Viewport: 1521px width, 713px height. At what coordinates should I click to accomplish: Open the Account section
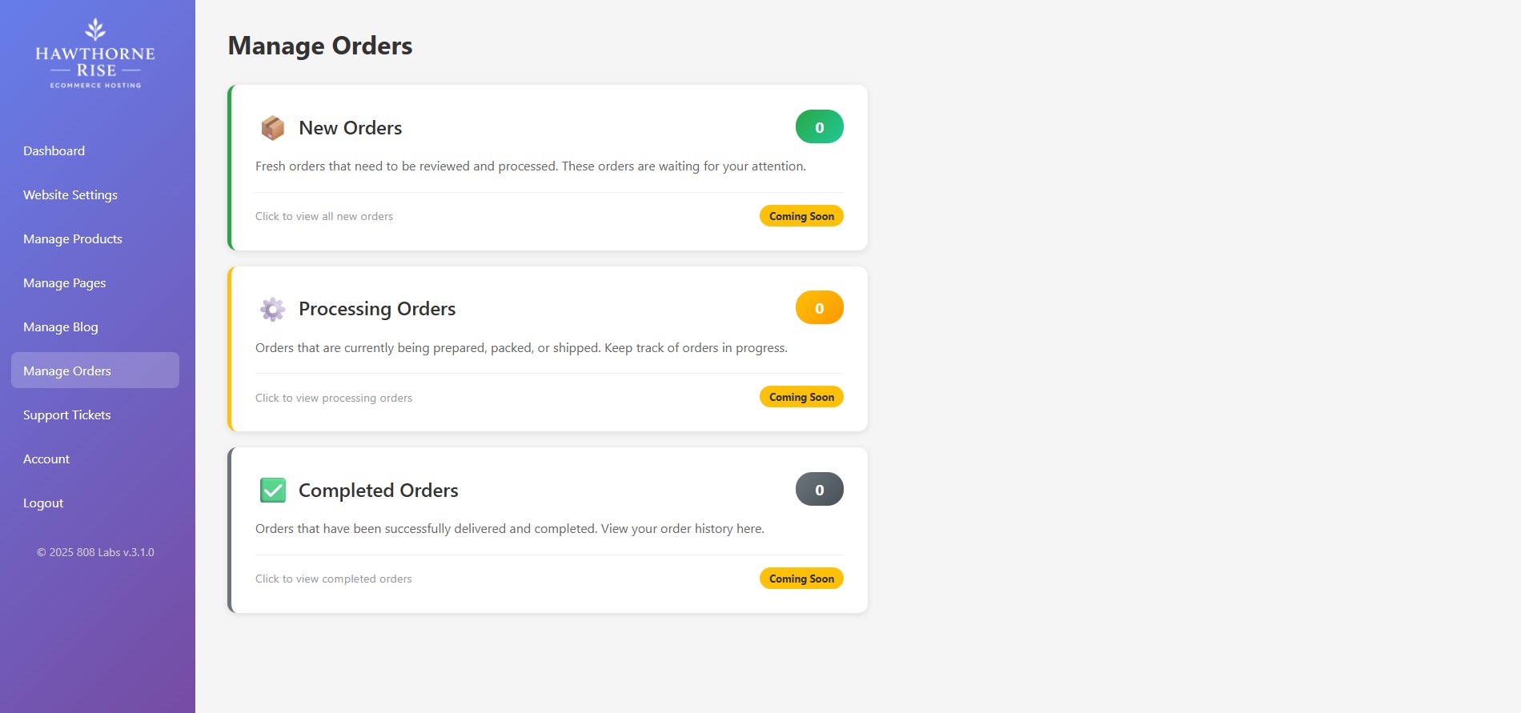coord(46,459)
